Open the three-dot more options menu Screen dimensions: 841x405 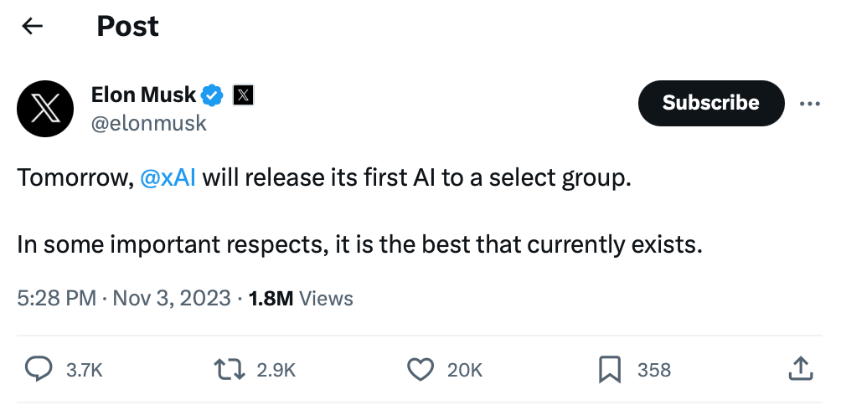(809, 104)
